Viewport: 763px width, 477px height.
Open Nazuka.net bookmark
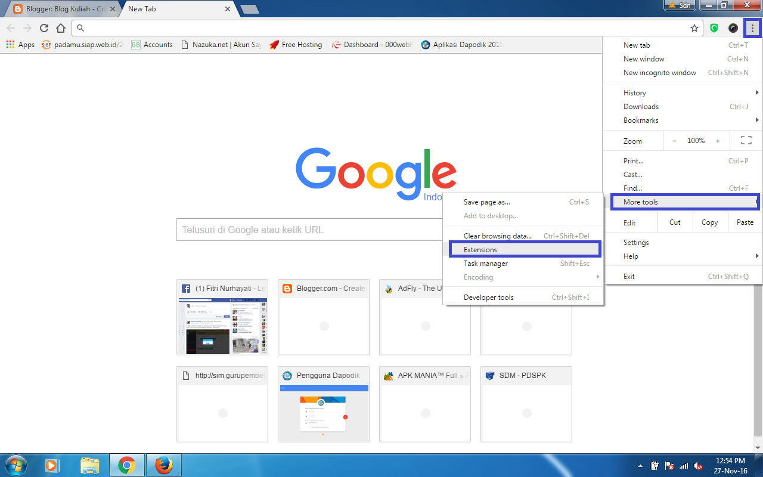tap(221, 45)
